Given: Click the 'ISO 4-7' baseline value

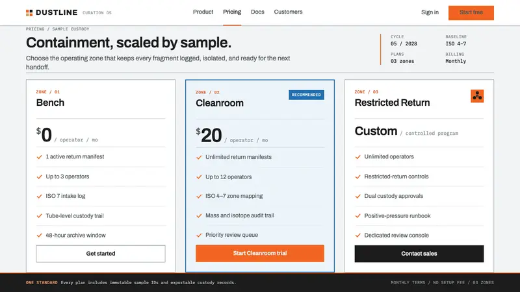Looking at the screenshot, I should coord(456,43).
